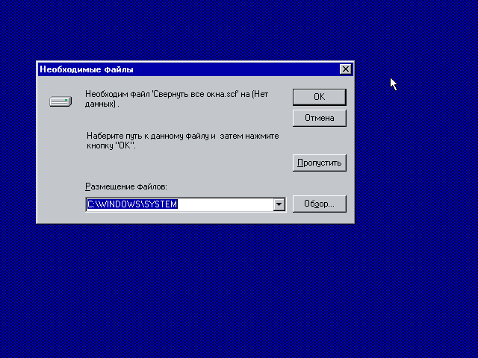
Task: Click the Пропустить button
Action: (319, 163)
